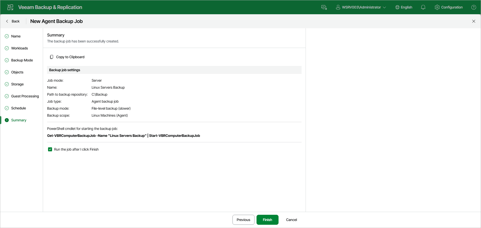Click the Previous button

tap(244, 220)
